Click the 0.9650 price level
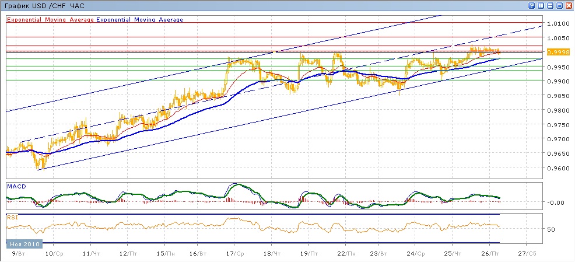The height and width of the screenshot is (262, 575). pos(558,153)
